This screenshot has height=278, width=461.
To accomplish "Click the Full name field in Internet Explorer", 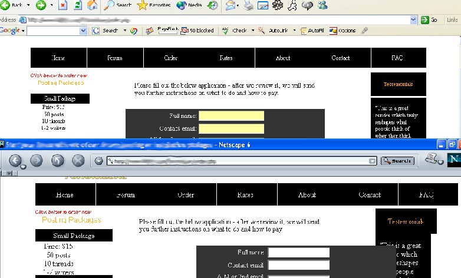I will (231, 116).
